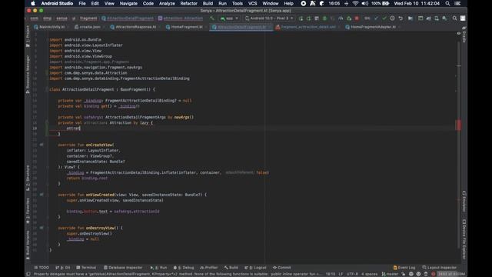This screenshot has height=277, width=492.
Task: Click the Make Project hammer icon
Action: click(212, 18)
